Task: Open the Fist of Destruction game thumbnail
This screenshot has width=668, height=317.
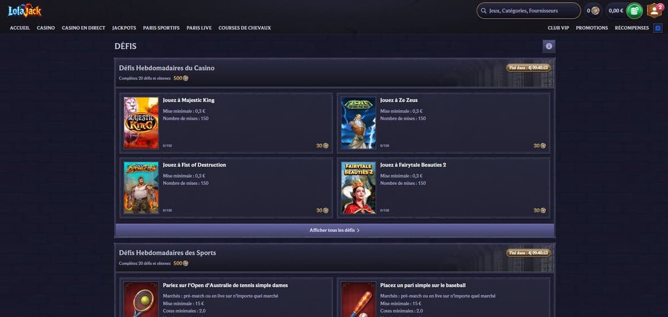Action: tap(141, 188)
